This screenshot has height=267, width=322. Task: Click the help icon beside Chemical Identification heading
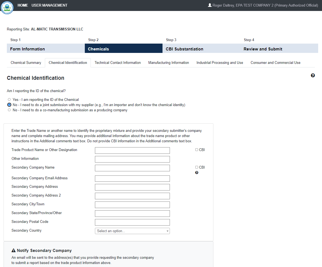(x=313, y=75)
